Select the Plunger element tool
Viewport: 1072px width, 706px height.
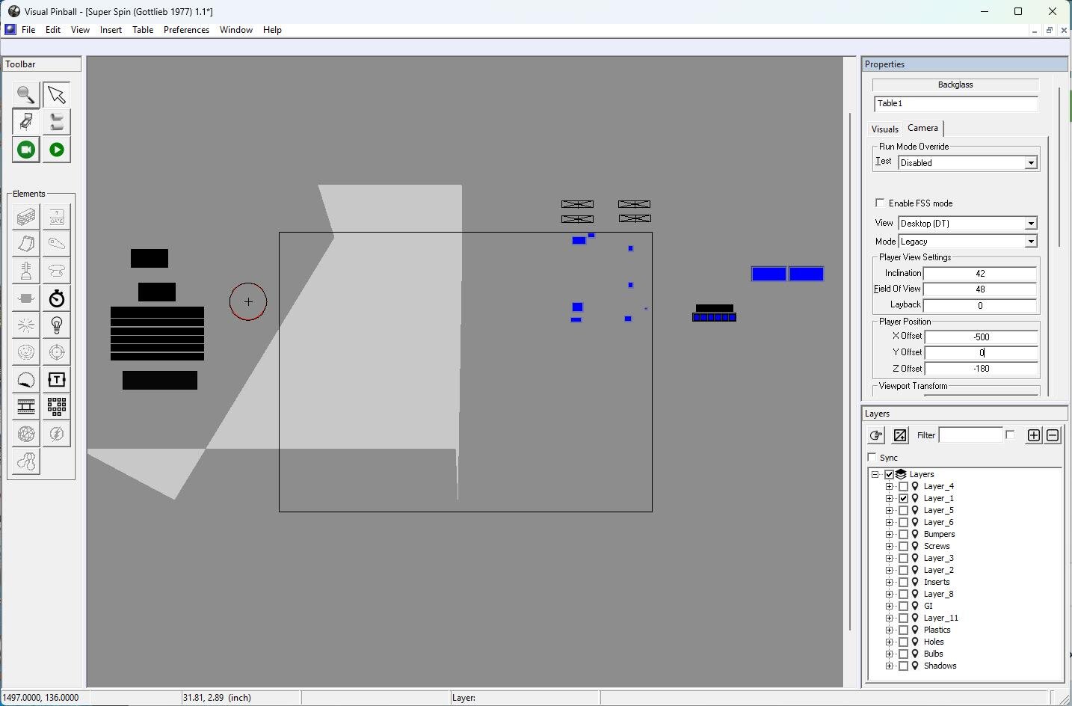coord(26,271)
